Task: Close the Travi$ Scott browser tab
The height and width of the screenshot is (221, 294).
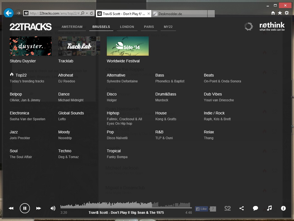Action: (x=148, y=14)
